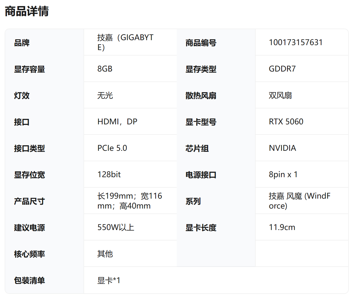354x301 pixels.
Task: Click the 无光 lighting effect value
Action: tap(105, 95)
